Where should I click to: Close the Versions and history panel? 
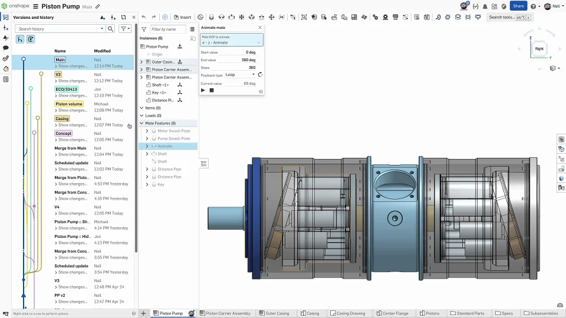[x=134, y=17]
